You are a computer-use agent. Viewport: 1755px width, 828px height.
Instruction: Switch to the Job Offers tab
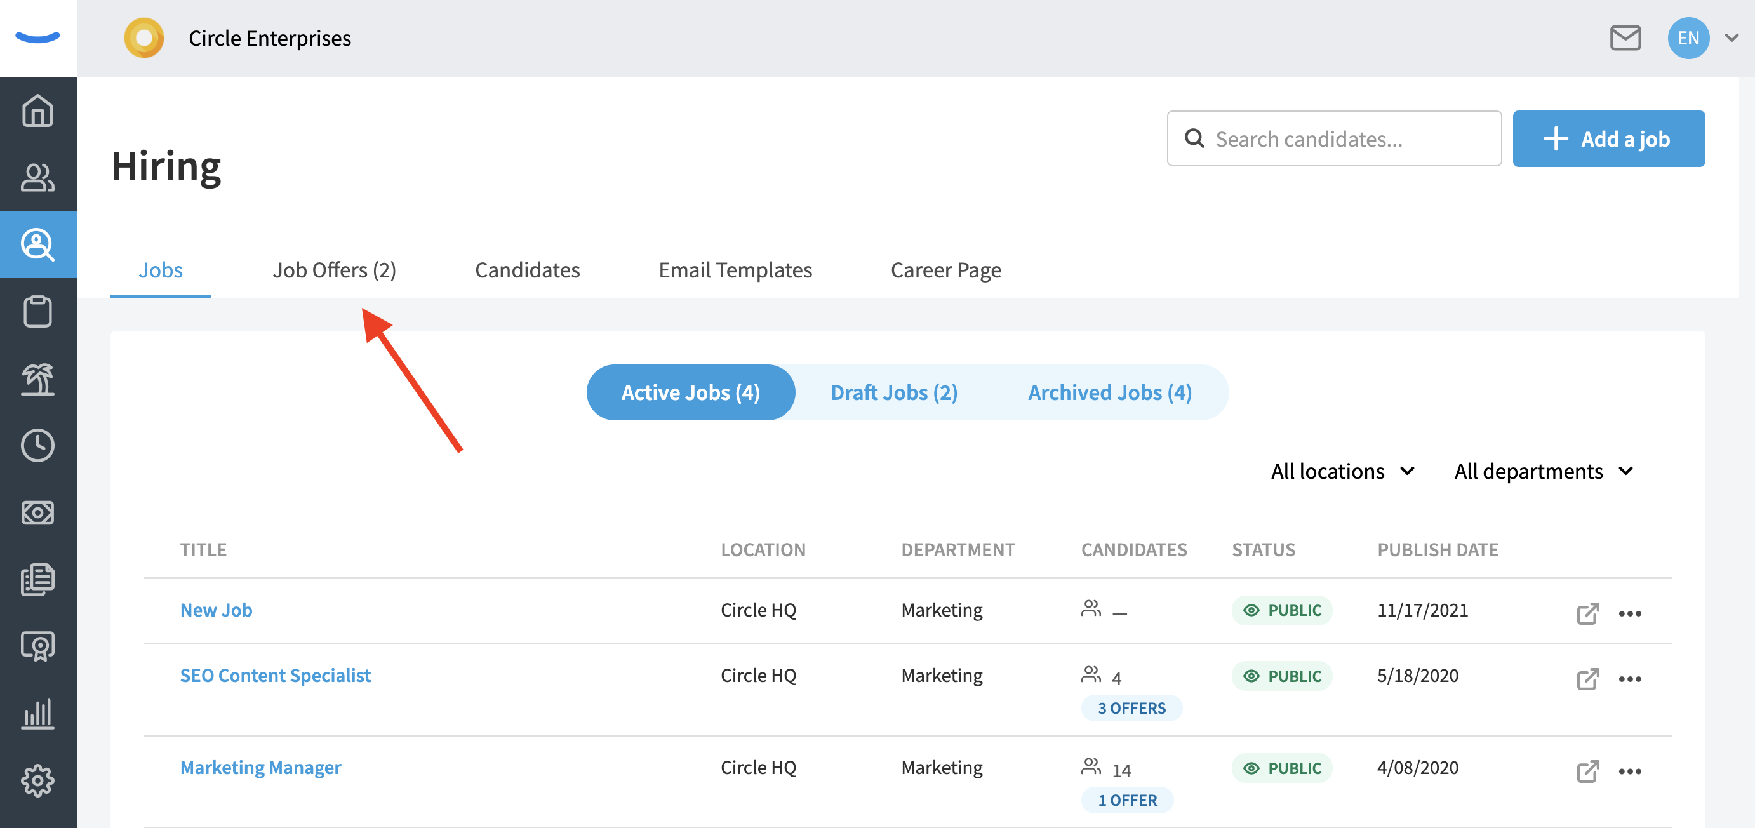tap(335, 270)
